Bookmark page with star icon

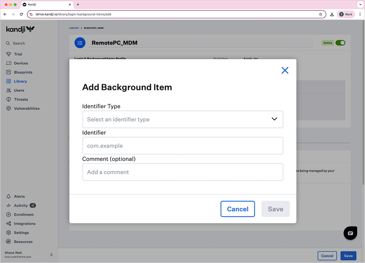pos(320,14)
